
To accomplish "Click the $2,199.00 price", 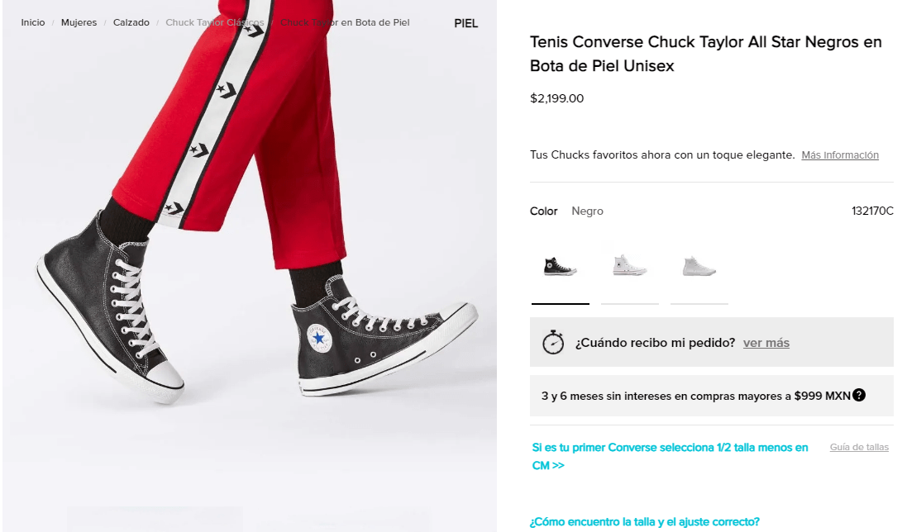I will [556, 98].
